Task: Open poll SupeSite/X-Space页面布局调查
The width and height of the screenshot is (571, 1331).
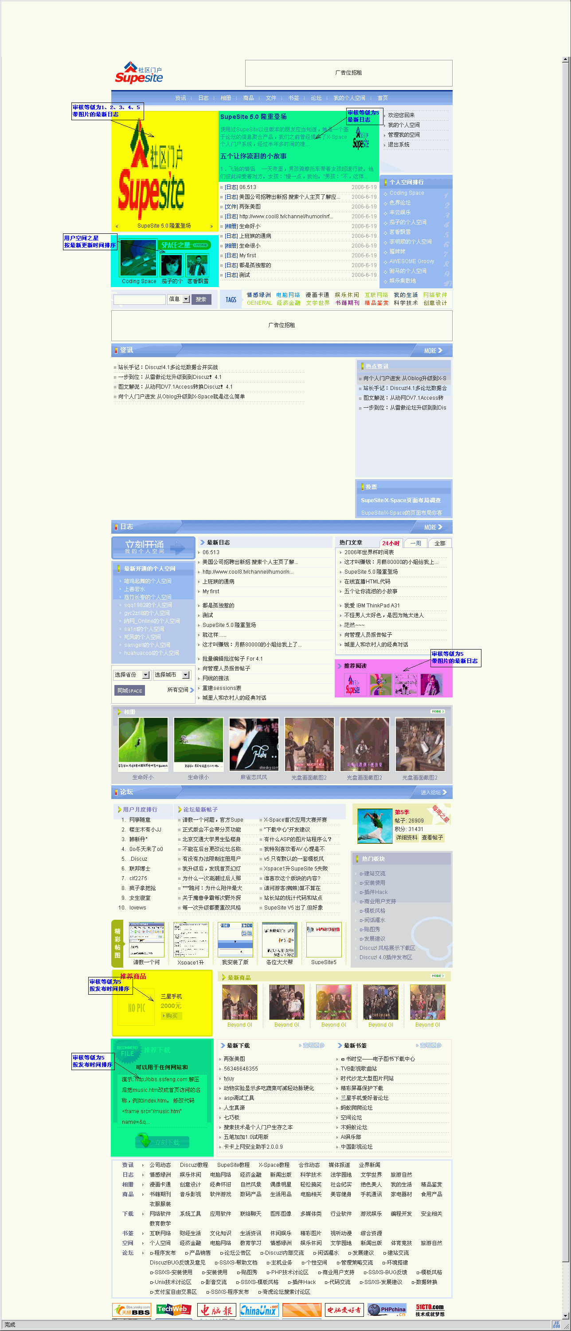Action: click(x=401, y=500)
